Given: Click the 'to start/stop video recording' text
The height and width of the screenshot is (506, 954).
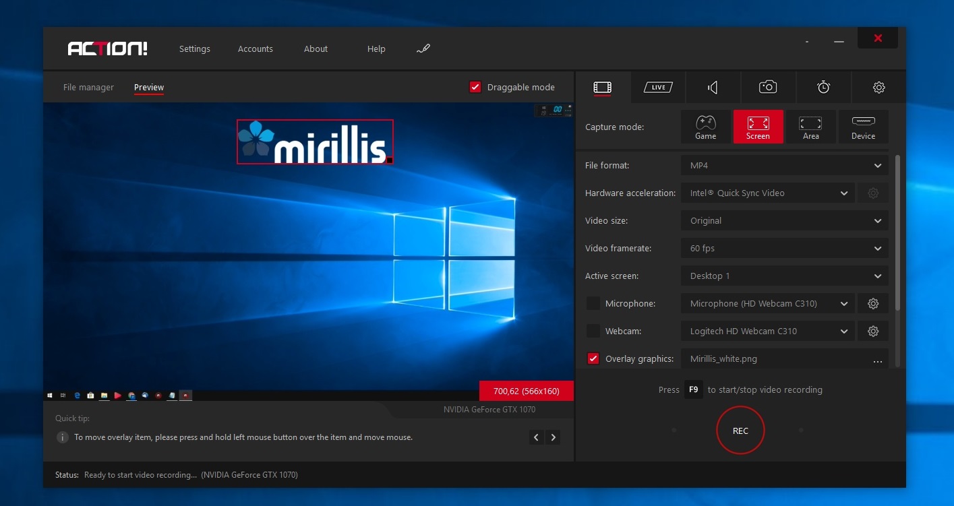Looking at the screenshot, I should tap(765, 389).
